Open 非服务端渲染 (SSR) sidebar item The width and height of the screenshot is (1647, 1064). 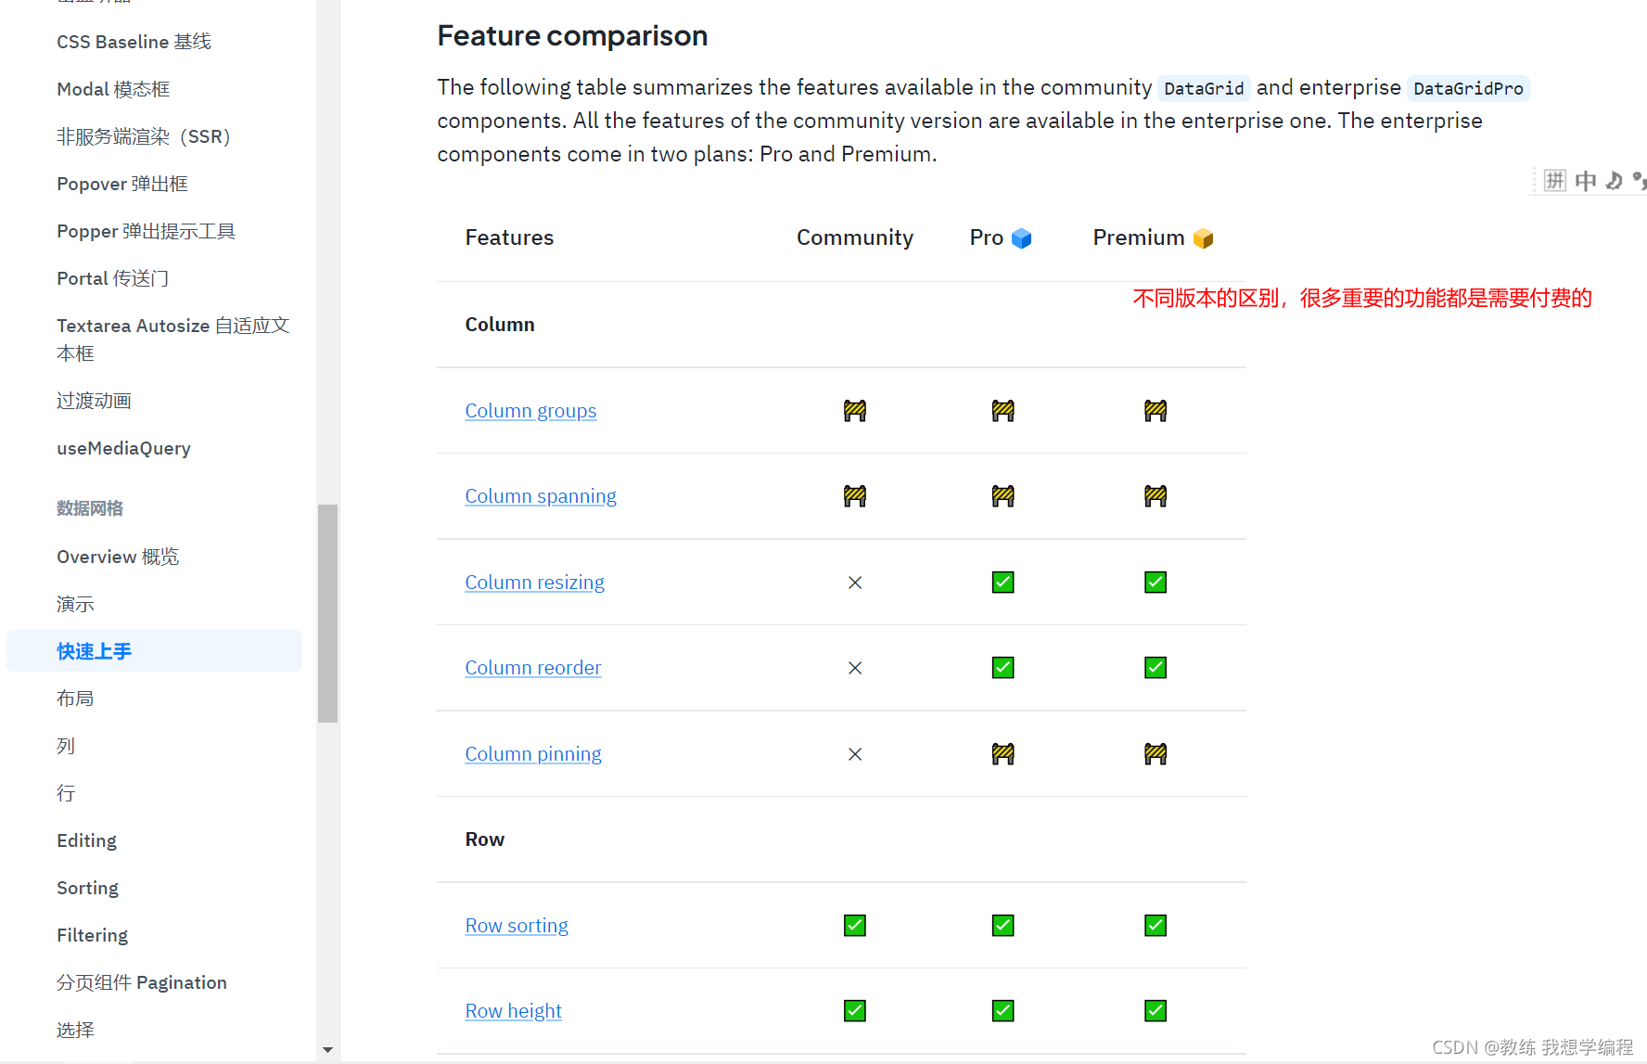point(144,136)
